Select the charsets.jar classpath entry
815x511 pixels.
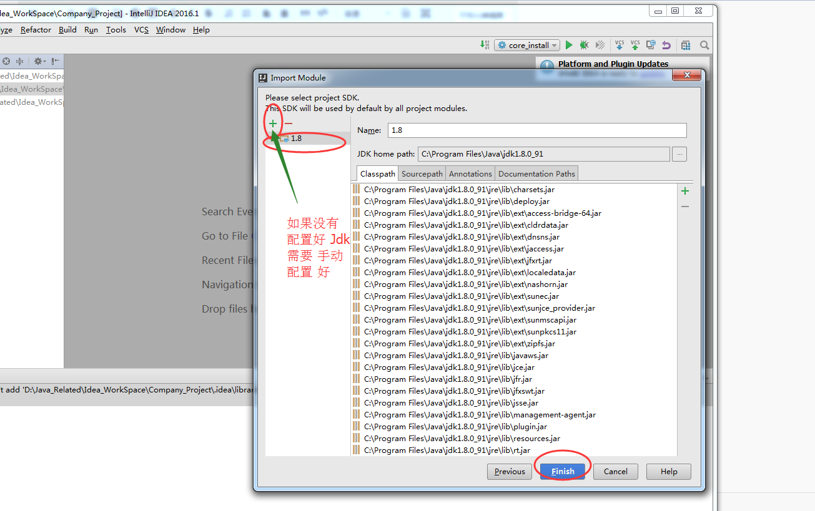point(515,189)
